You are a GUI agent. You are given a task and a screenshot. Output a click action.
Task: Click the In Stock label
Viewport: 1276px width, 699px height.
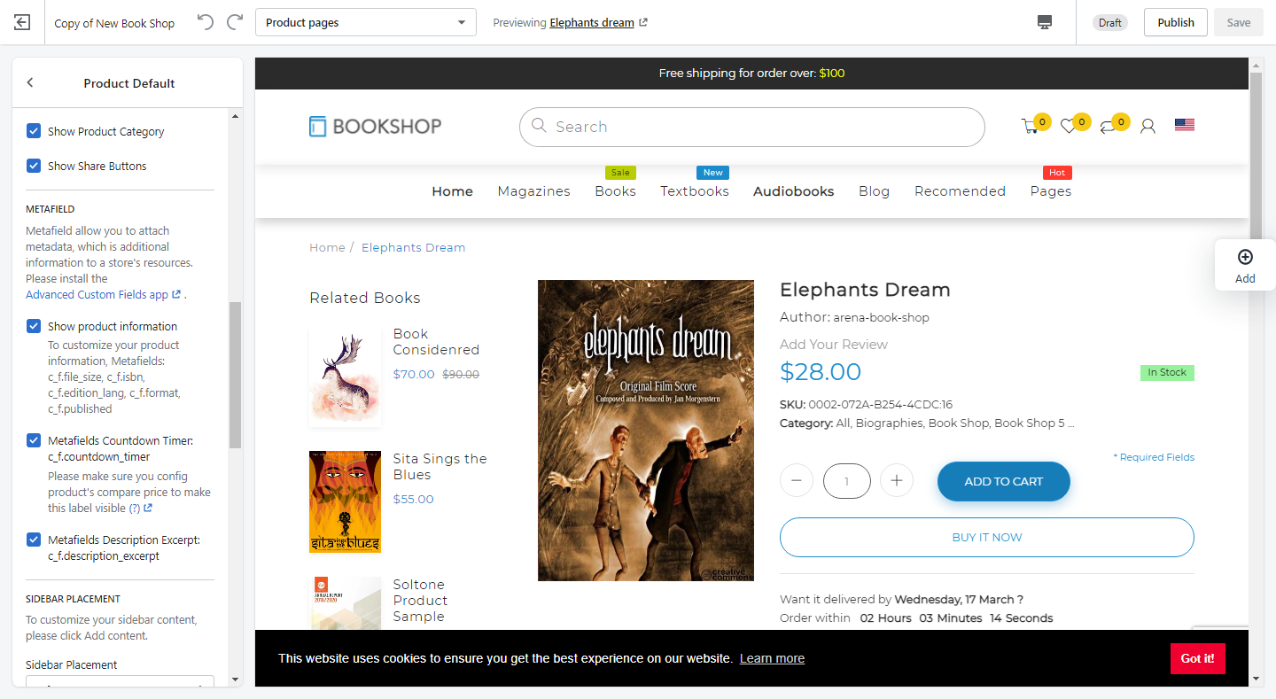(x=1167, y=372)
